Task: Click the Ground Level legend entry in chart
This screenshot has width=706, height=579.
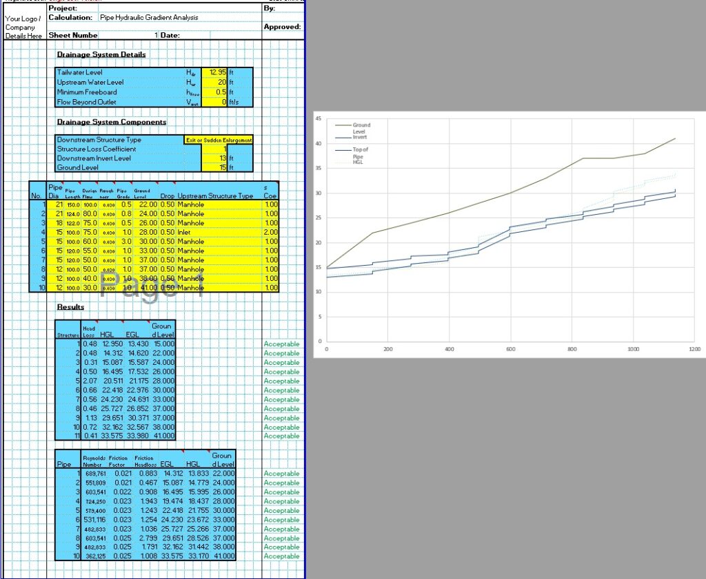Action: coord(361,128)
